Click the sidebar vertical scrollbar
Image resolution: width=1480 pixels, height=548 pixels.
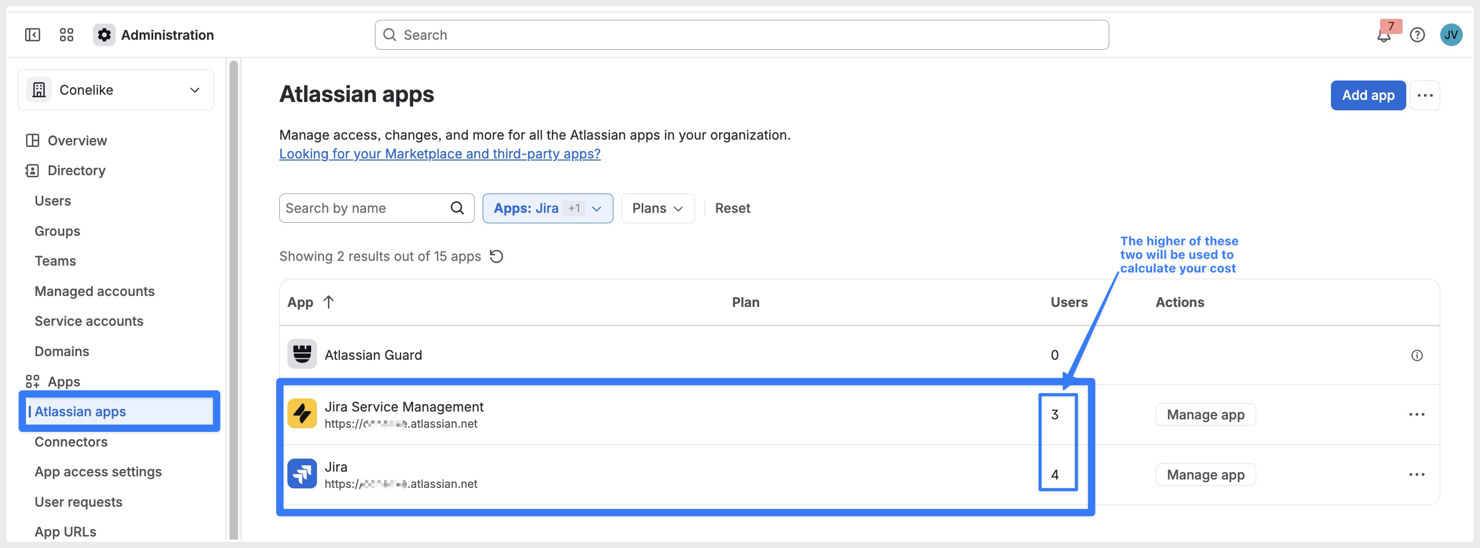click(234, 299)
